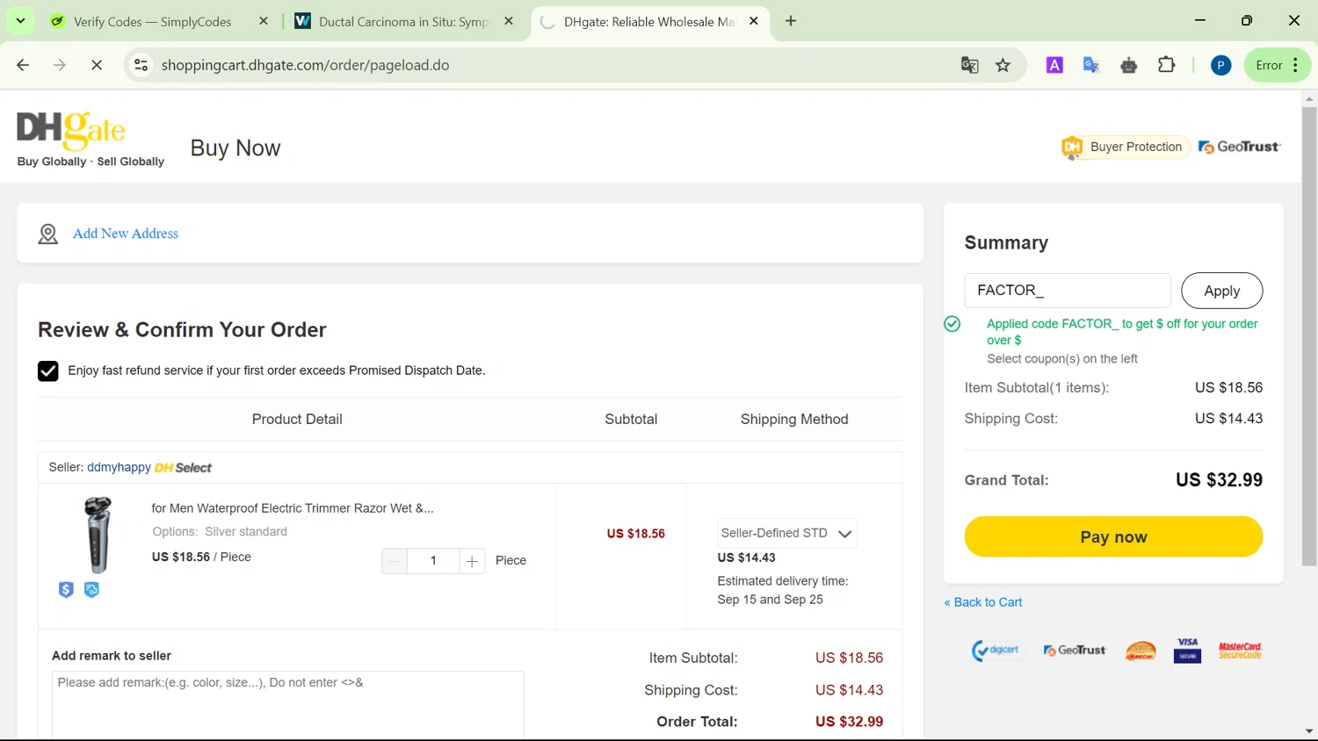The height and width of the screenshot is (741, 1318).
Task: Click the quantity field showing 1
Action: [433, 561]
